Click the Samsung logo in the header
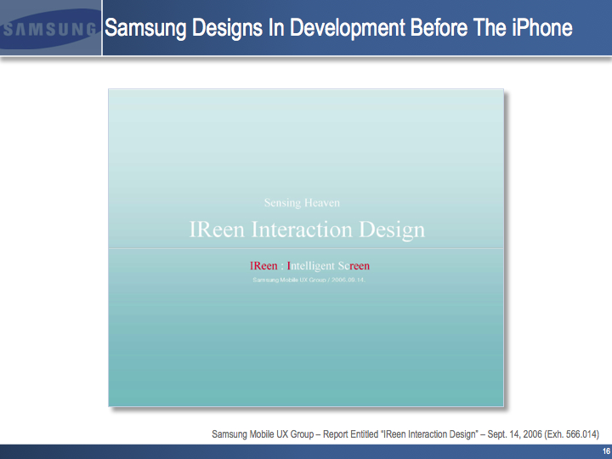Viewport: 612px width, 459px height. pos(48,29)
